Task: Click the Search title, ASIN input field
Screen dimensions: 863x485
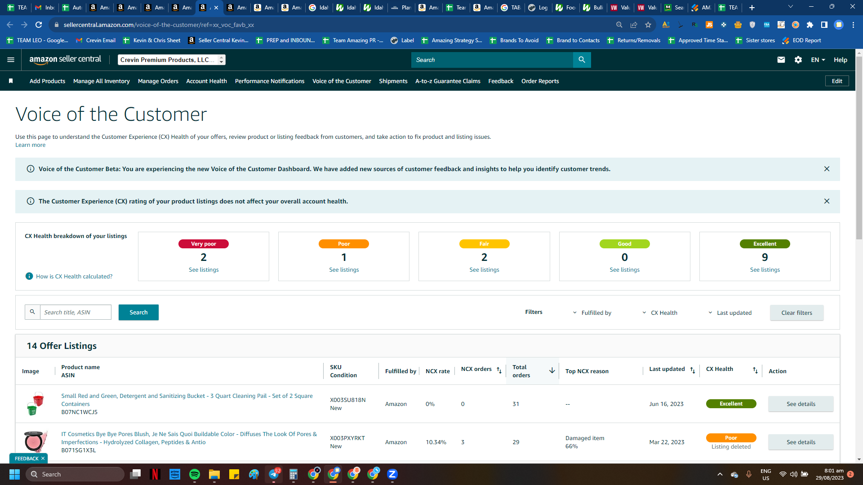Action: click(76, 312)
